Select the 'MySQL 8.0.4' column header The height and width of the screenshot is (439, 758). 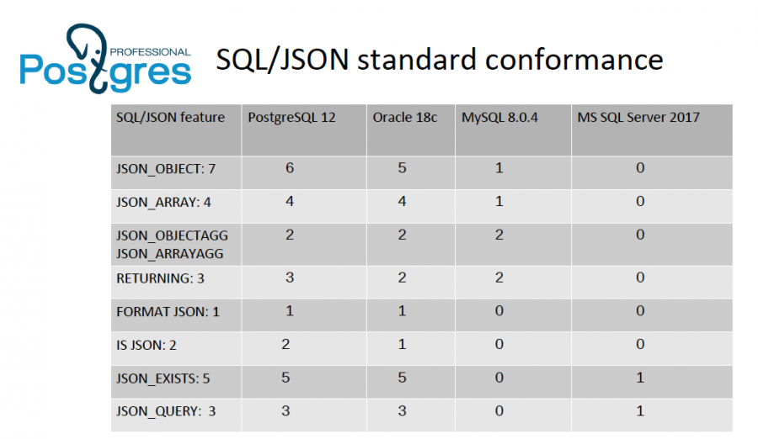499,118
